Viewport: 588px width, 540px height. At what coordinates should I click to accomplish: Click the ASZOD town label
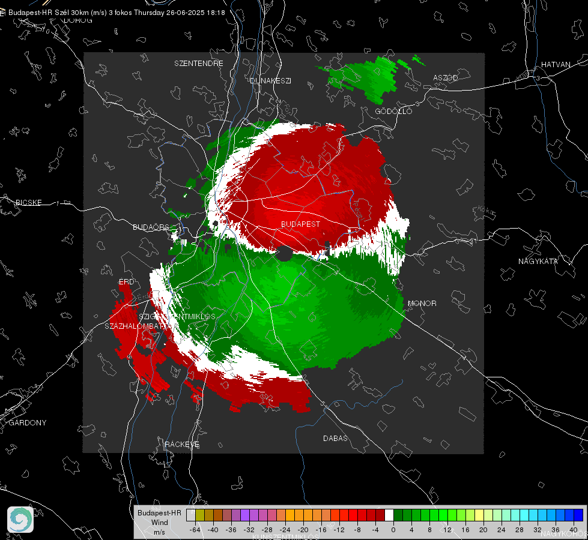[x=446, y=77]
